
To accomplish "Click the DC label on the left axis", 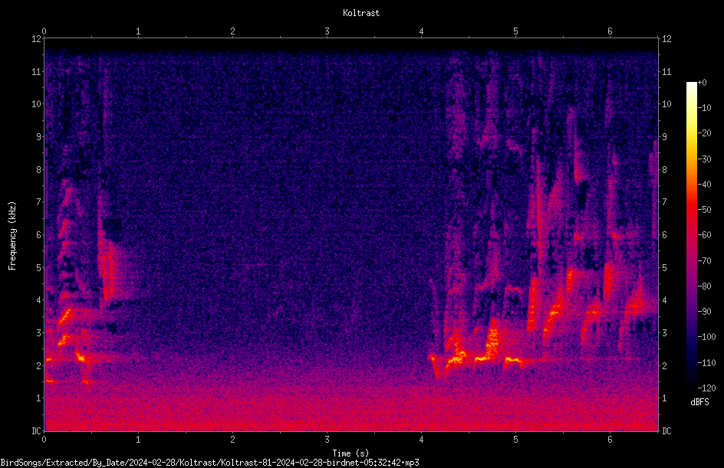I will pyautogui.click(x=37, y=431).
